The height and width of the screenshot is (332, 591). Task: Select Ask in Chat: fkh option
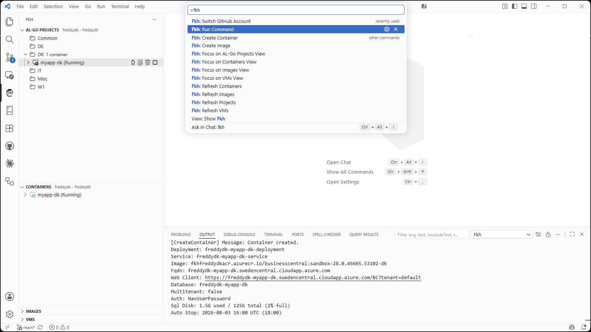[x=296, y=127]
